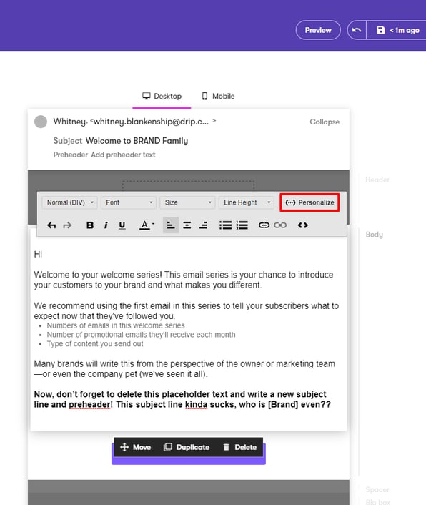Insert a link with chain icon
This screenshot has width=426, height=505.
[x=264, y=225]
